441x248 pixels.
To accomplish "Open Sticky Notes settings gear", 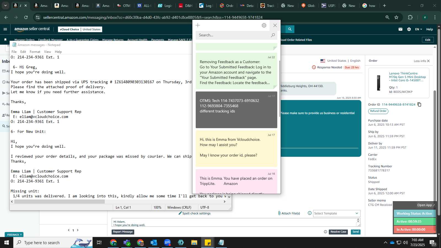I will click(x=264, y=25).
